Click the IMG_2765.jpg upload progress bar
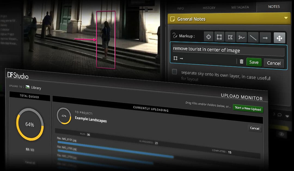This screenshot has width=294, height=171. point(105,157)
